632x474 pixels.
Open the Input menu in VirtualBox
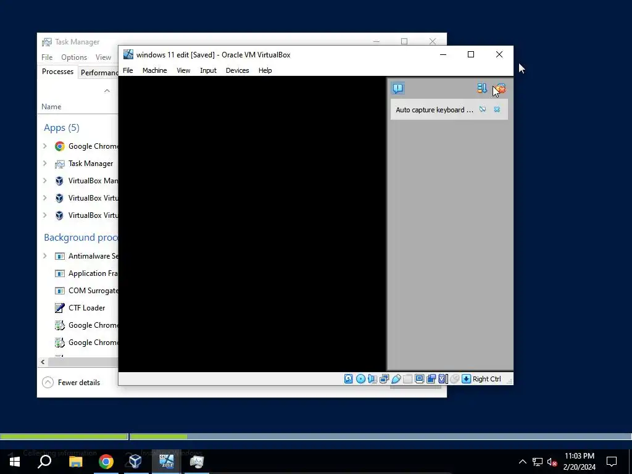[x=208, y=70]
